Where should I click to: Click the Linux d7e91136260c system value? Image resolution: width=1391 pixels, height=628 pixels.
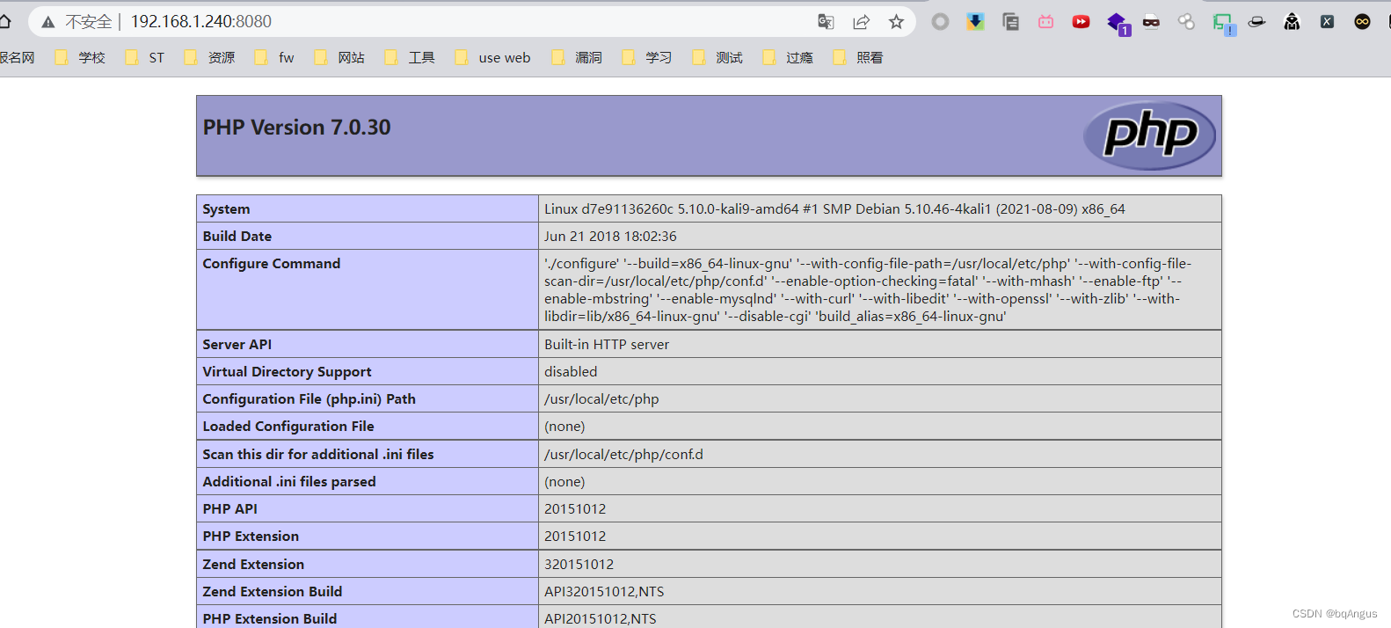click(834, 209)
